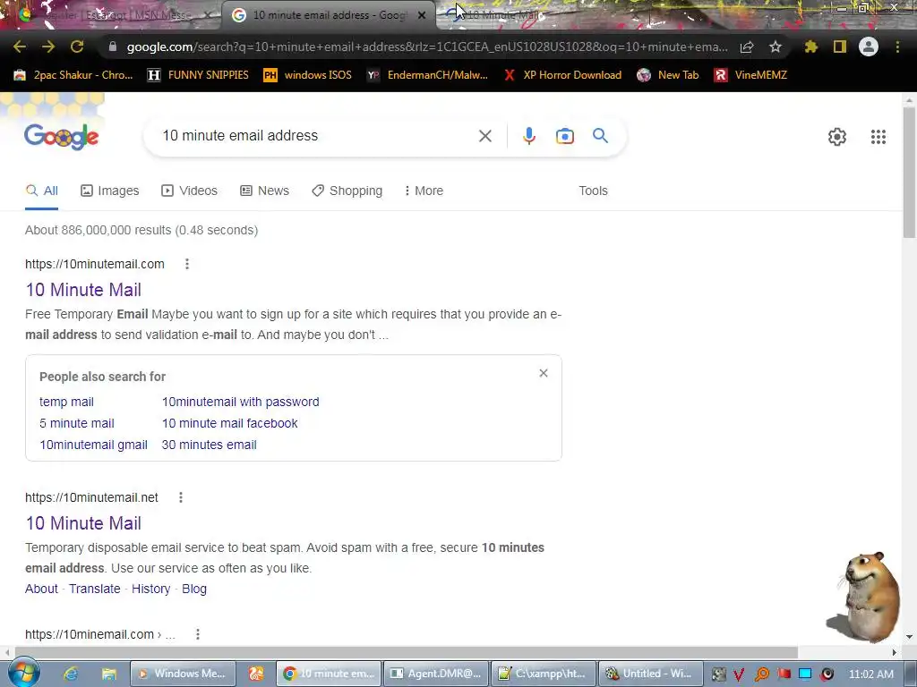
Task: Open New Tab bookmark
Action: point(668,75)
